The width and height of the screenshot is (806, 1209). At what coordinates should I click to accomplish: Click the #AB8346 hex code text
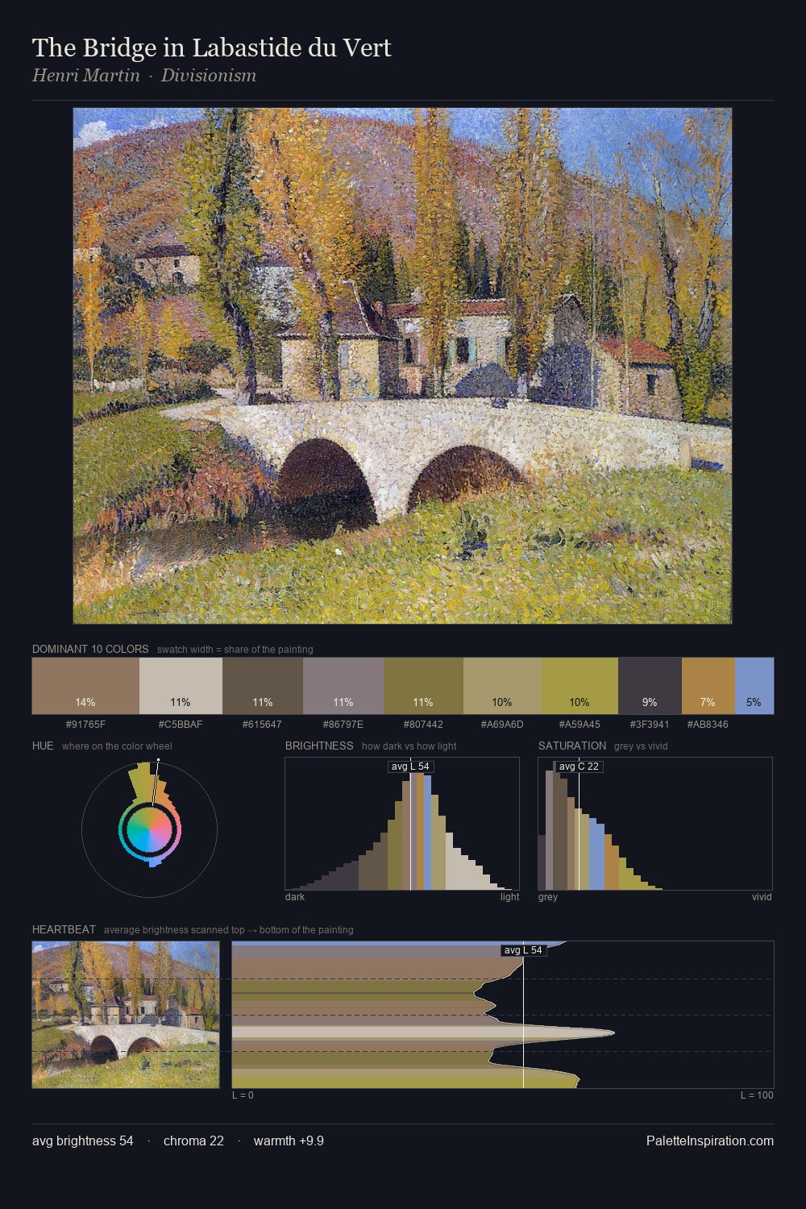[708, 725]
